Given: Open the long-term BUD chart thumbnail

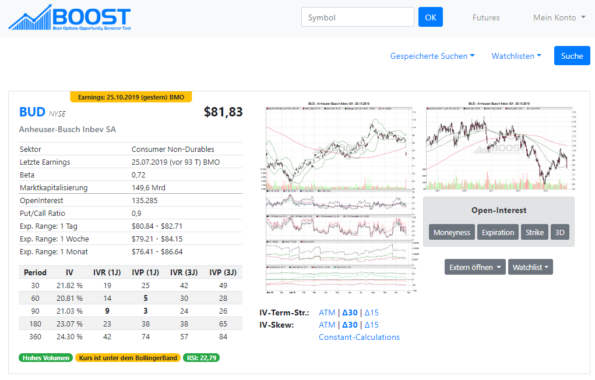Looking at the screenshot, I should pyautogui.click(x=500, y=146).
